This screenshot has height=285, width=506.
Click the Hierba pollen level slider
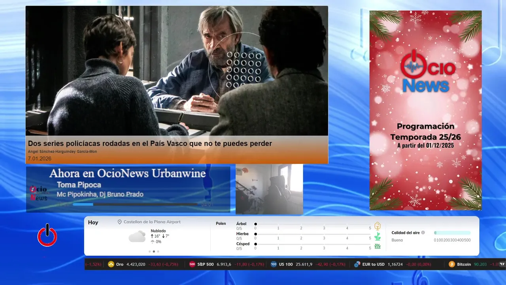point(313,234)
